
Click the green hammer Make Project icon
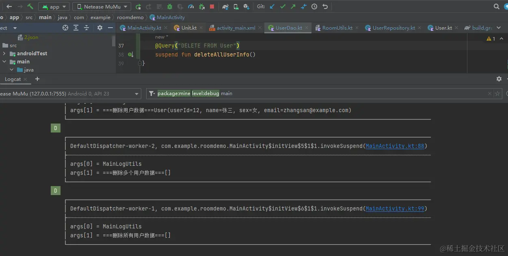click(x=30, y=7)
